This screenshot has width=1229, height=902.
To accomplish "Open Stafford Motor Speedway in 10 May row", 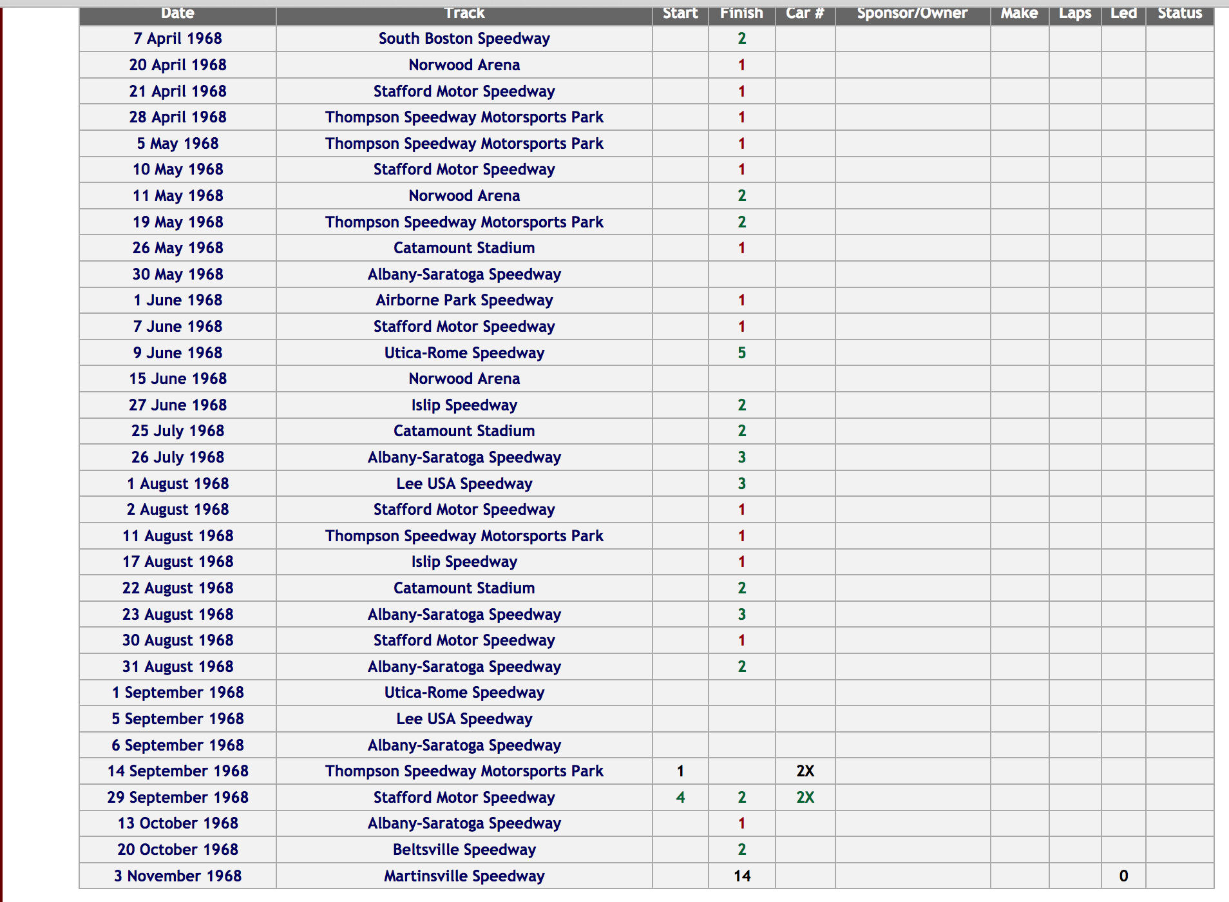I will coord(464,169).
